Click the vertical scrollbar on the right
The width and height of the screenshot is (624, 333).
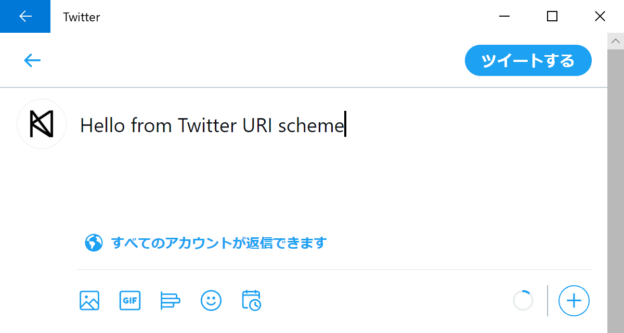[x=616, y=182]
